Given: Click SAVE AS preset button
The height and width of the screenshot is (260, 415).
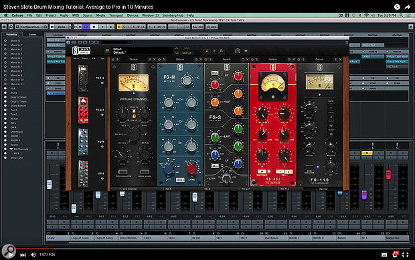Looking at the screenshot, I should 187,53.
